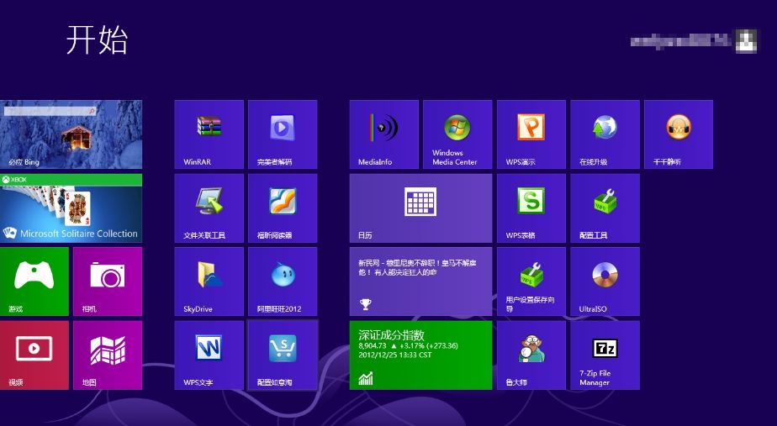Click the blurred account user name
This screenshot has width=777, height=426.
(x=680, y=40)
